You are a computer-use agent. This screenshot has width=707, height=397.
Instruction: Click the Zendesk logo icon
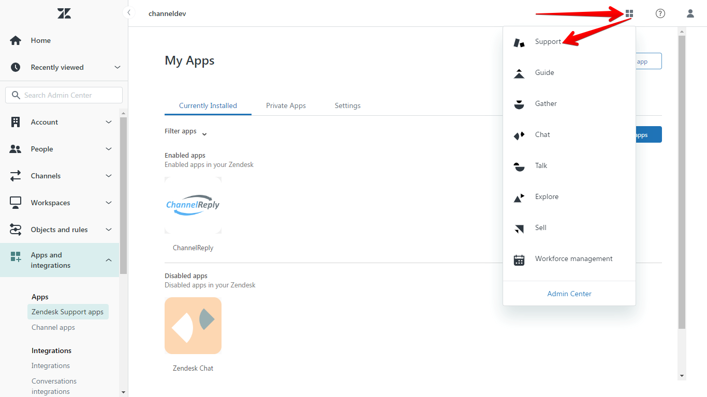tap(64, 13)
